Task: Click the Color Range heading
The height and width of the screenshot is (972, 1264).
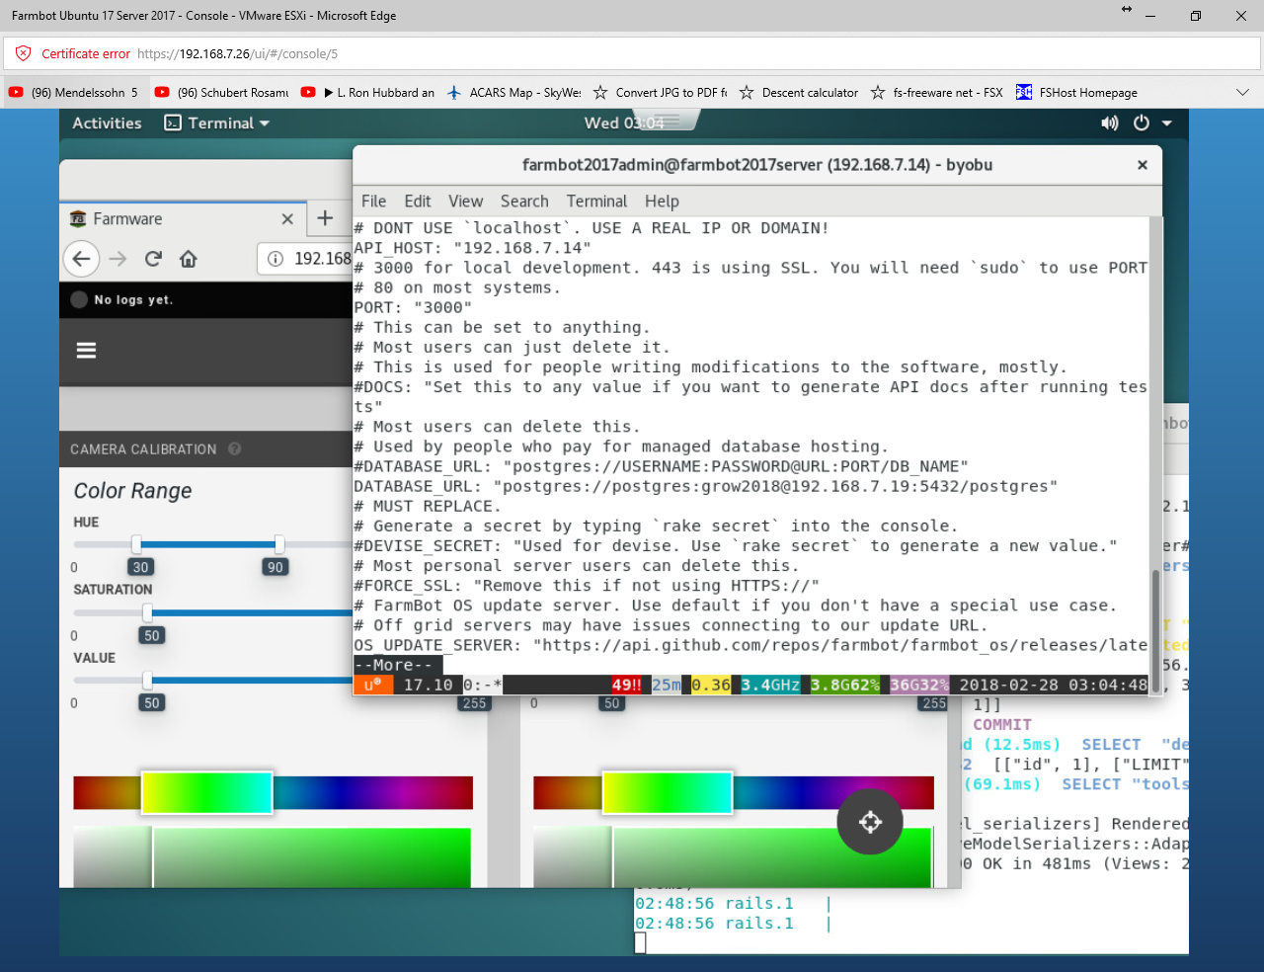Action: [132, 491]
